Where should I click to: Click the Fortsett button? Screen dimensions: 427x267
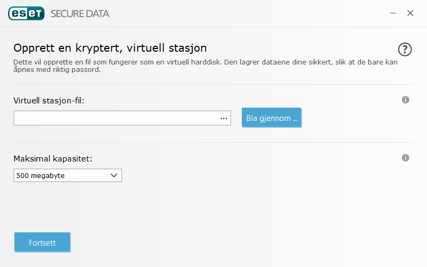42,242
